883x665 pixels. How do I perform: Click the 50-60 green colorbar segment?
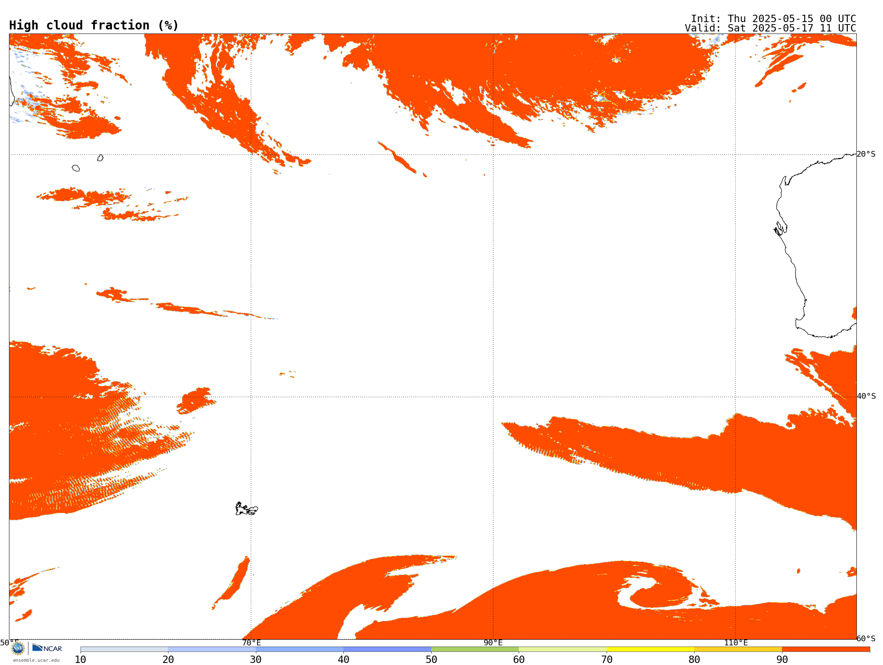coord(475,649)
